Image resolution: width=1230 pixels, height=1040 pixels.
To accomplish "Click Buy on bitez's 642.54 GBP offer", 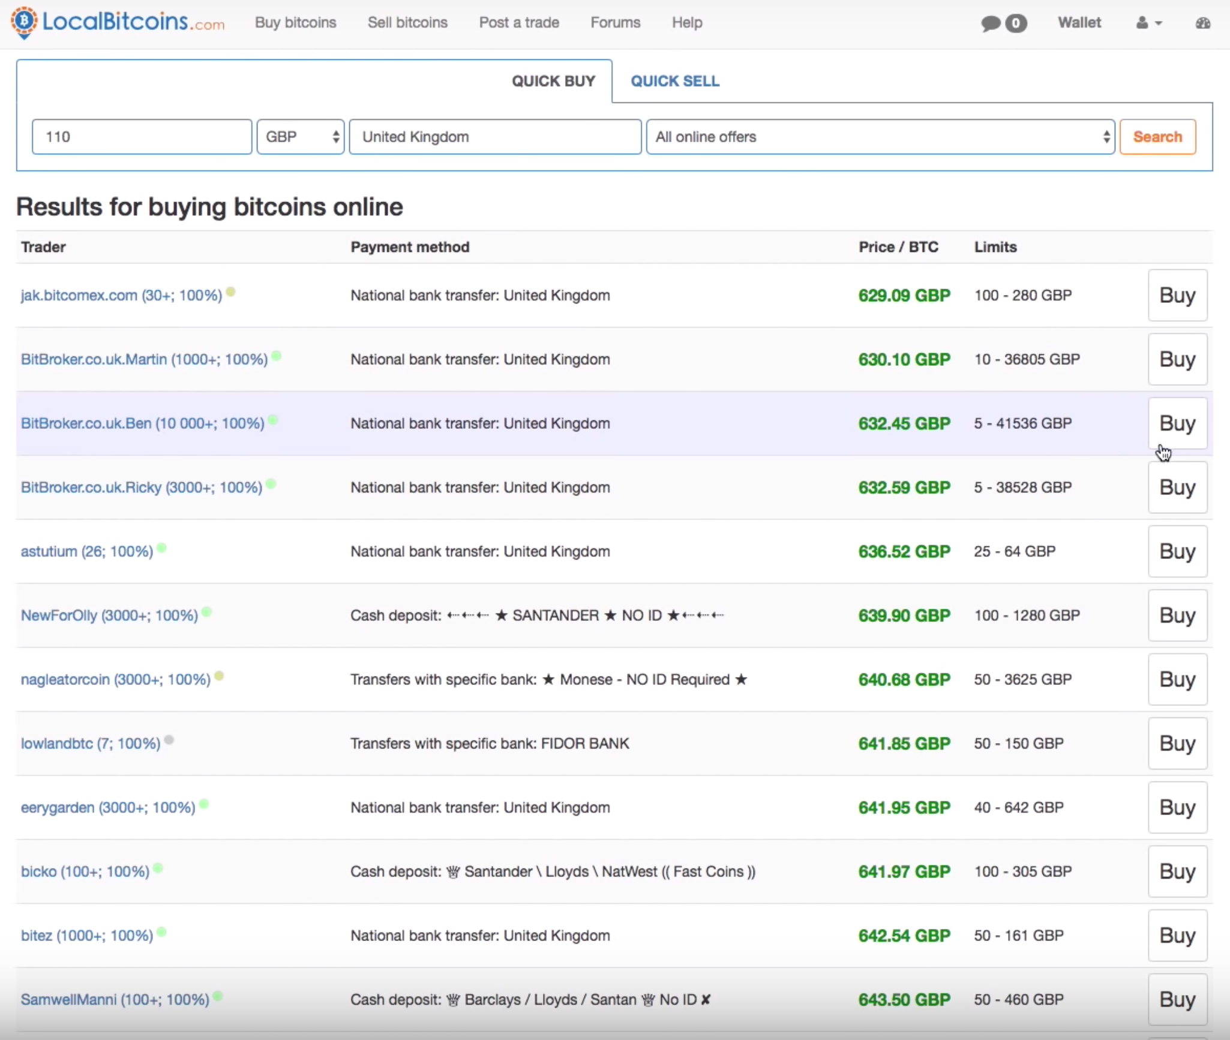I will coord(1178,936).
